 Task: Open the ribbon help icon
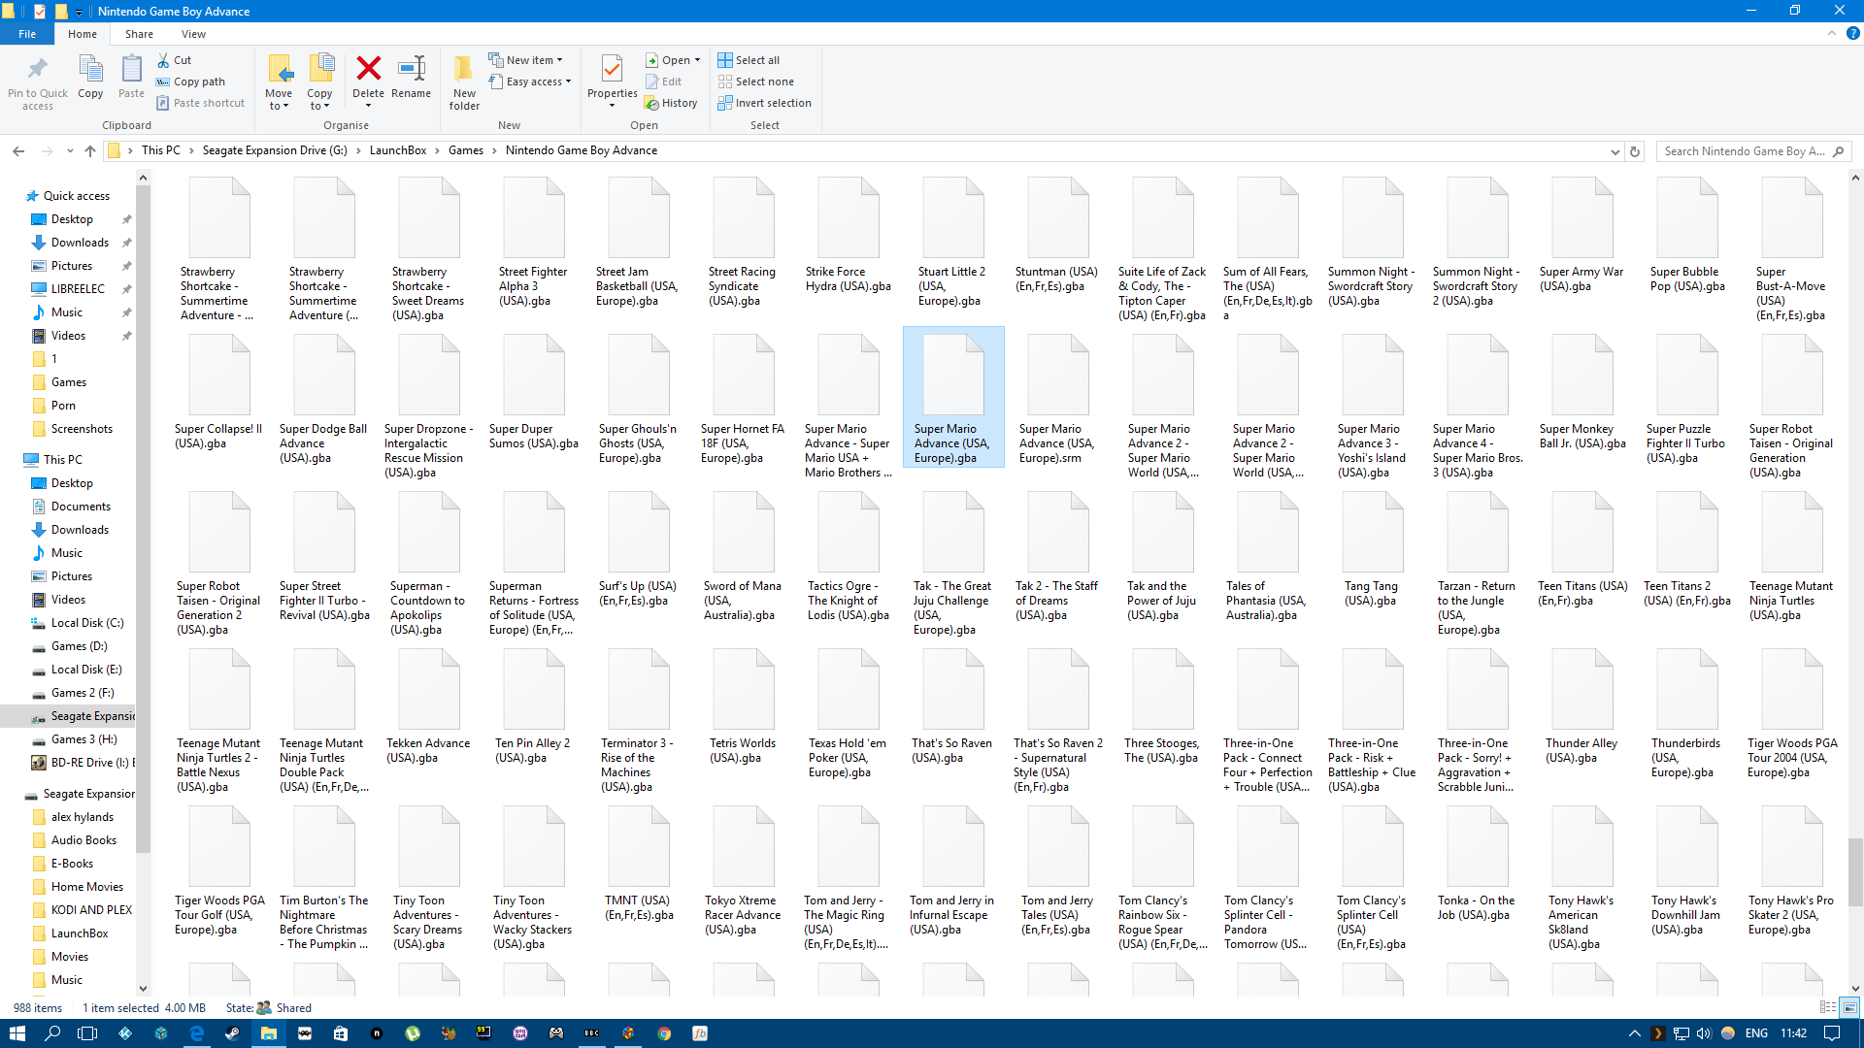(x=1853, y=33)
